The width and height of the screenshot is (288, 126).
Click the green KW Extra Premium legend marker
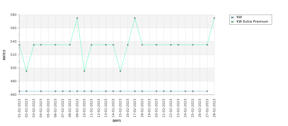232,22
